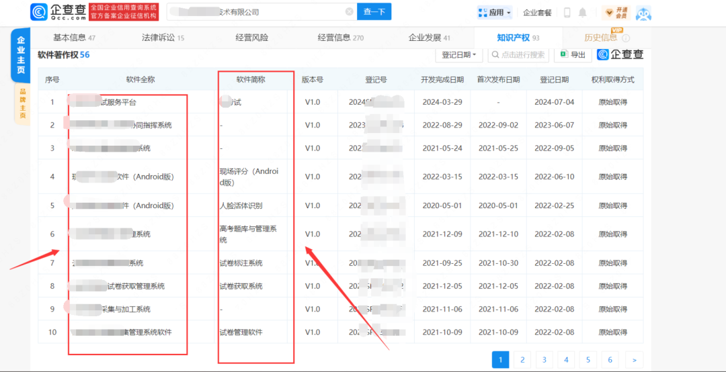Select 品牌主页 side tab

pyautogui.click(x=22, y=104)
